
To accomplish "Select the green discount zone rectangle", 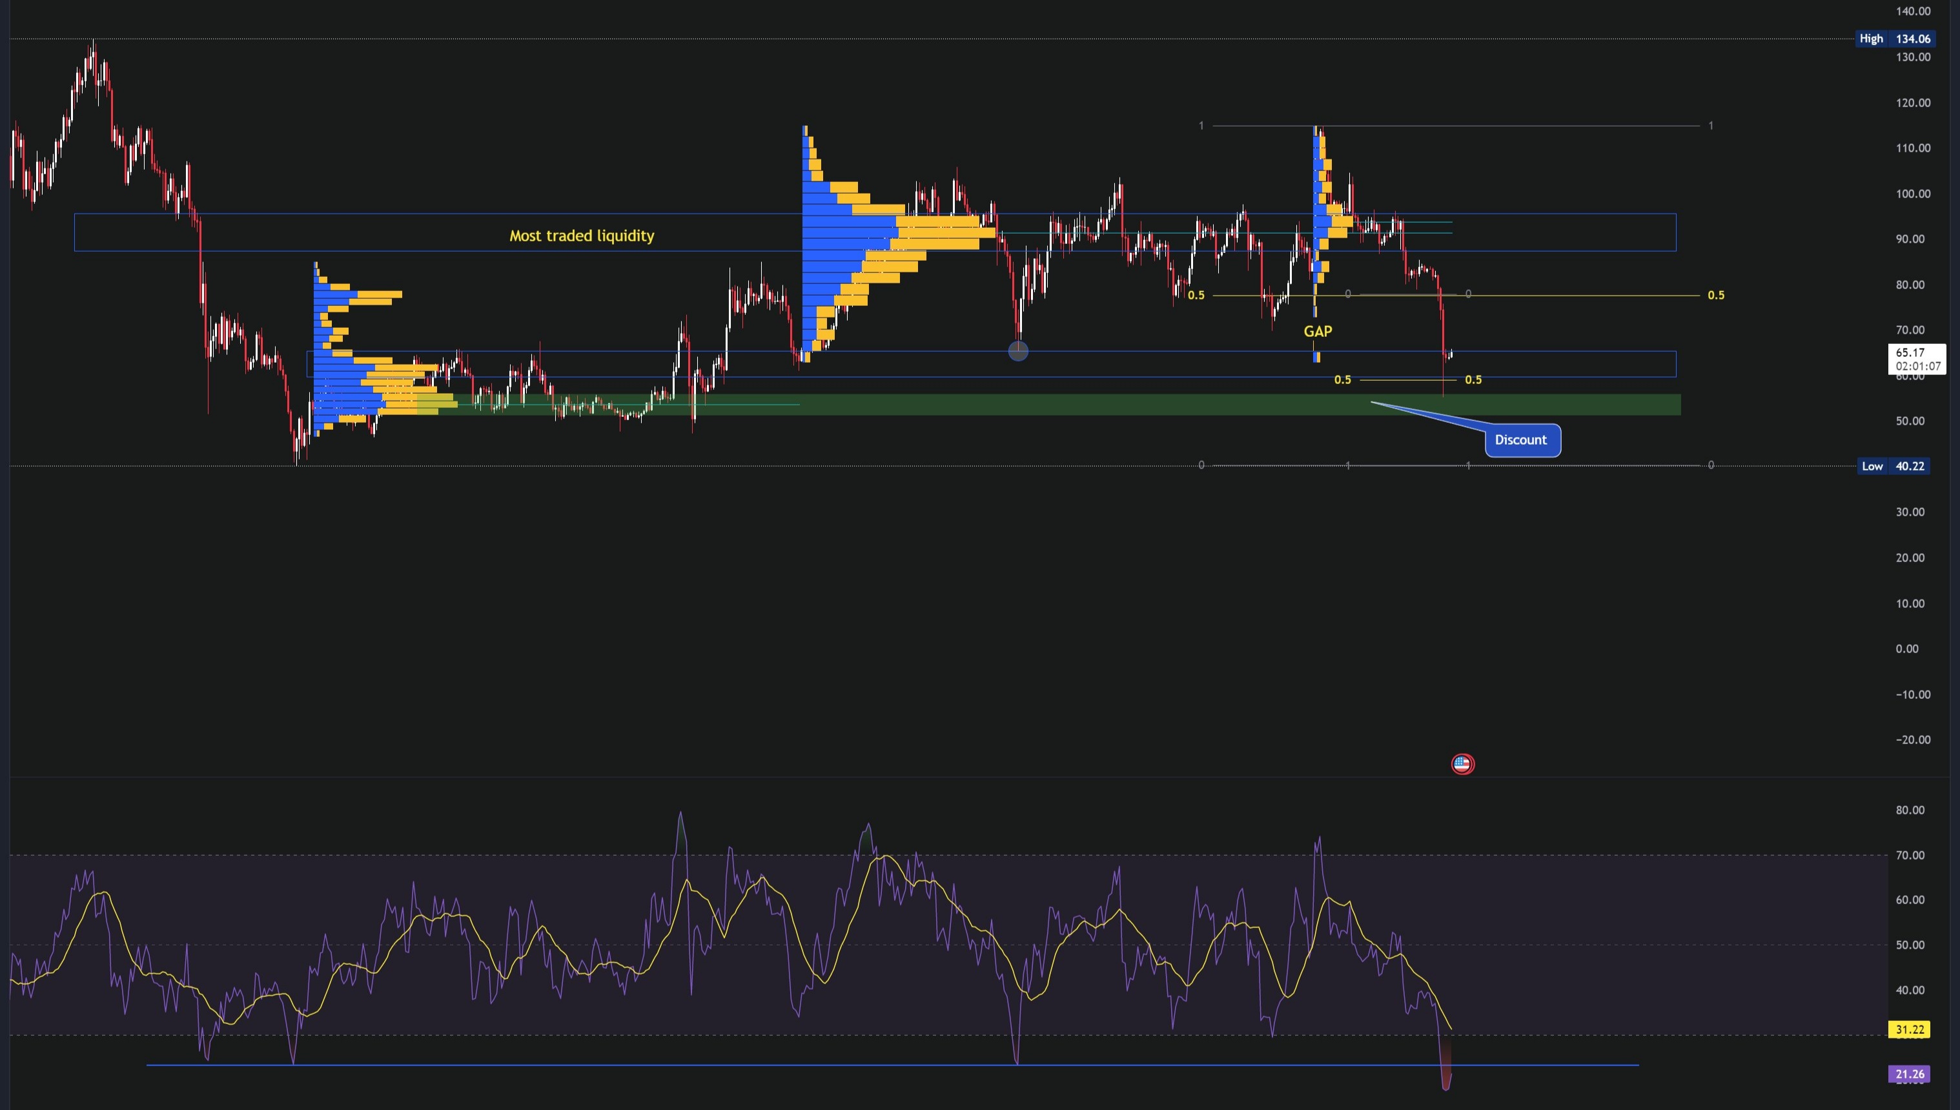I will pyautogui.click(x=1068, y=405).
